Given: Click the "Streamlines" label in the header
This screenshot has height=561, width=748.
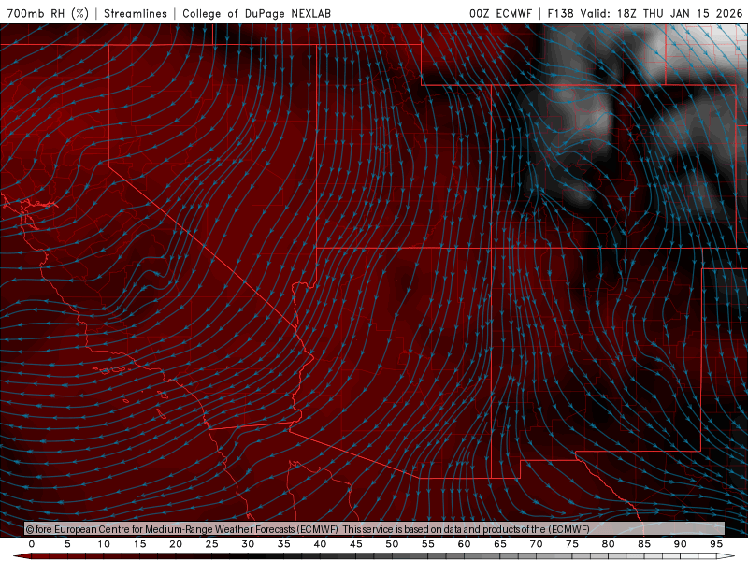Looking at the screenshot, I should click(136, 13).
